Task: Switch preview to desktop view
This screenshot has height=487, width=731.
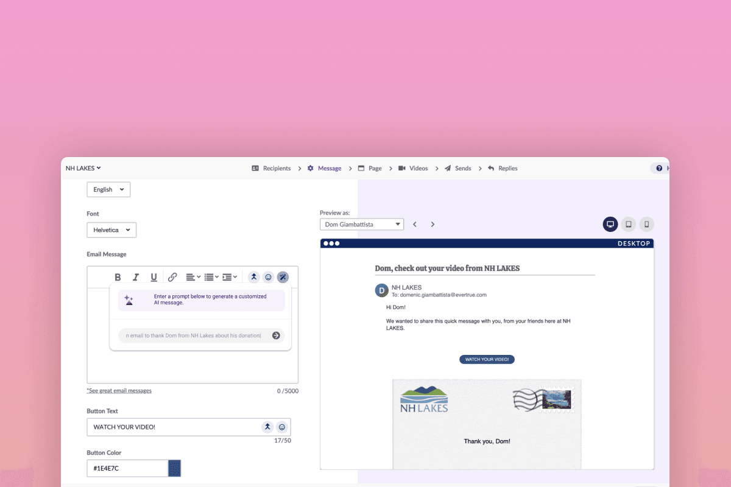Action: click(610, 224)
